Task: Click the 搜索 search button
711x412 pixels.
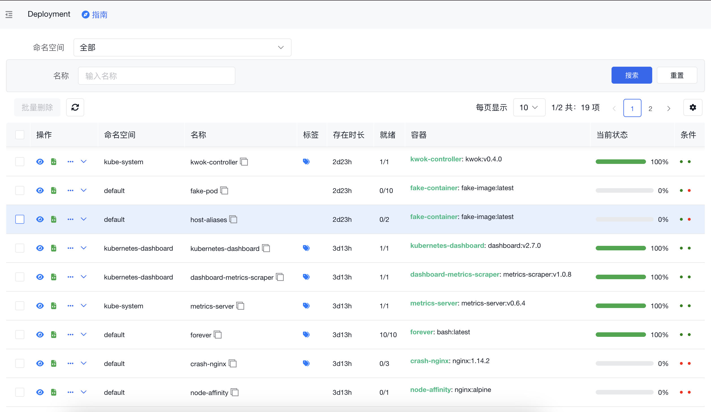Action: tap(632, 75)
